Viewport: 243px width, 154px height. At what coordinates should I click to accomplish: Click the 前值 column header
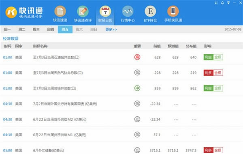157,46
